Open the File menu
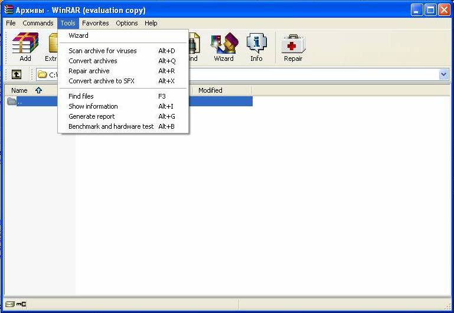 [x=11, y=23]
